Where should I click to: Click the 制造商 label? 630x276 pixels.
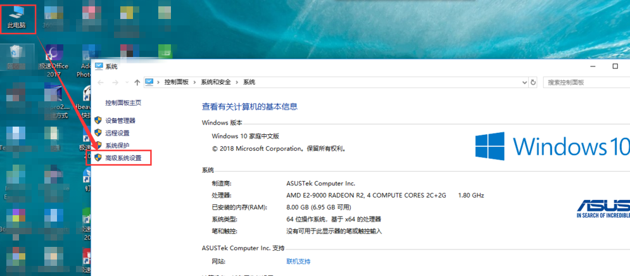pyautogui.click(x=222, y=183)
